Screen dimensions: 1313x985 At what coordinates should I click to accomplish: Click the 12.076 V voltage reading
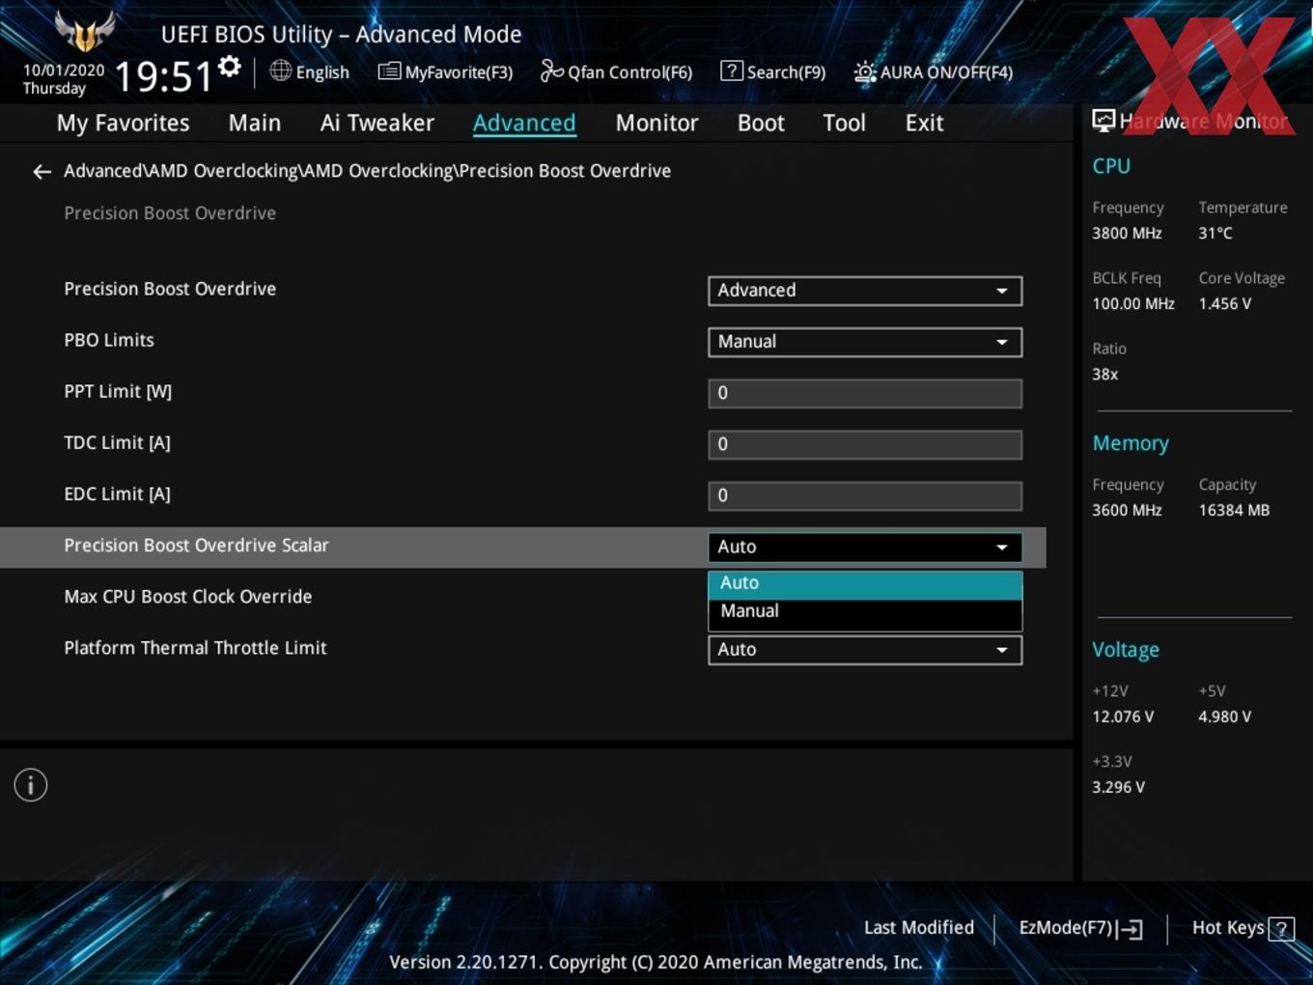(1123, 717)
